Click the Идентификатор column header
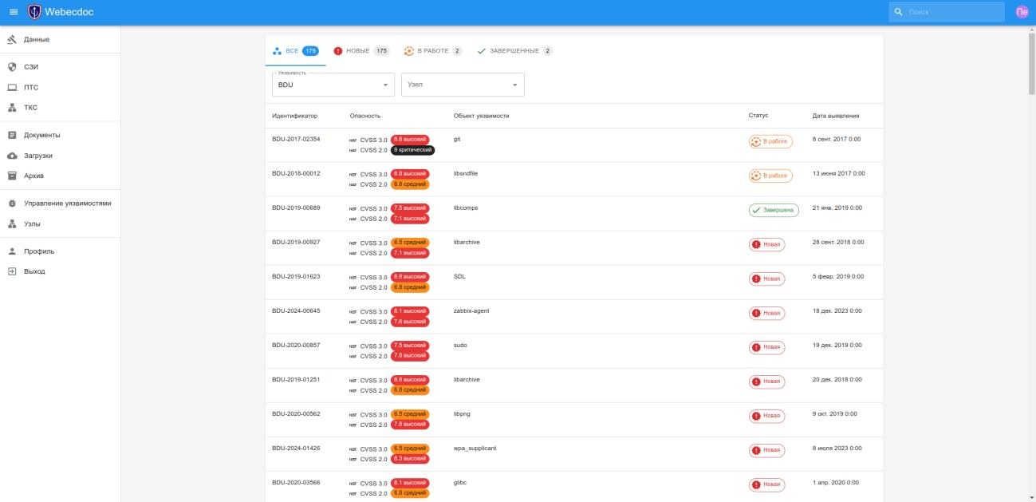Viewport: 1036px width, 502px height. (294, 116)
